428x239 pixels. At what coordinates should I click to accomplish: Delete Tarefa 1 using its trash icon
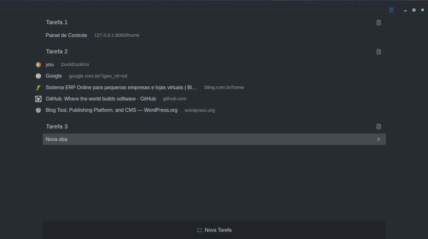(379, 23)
